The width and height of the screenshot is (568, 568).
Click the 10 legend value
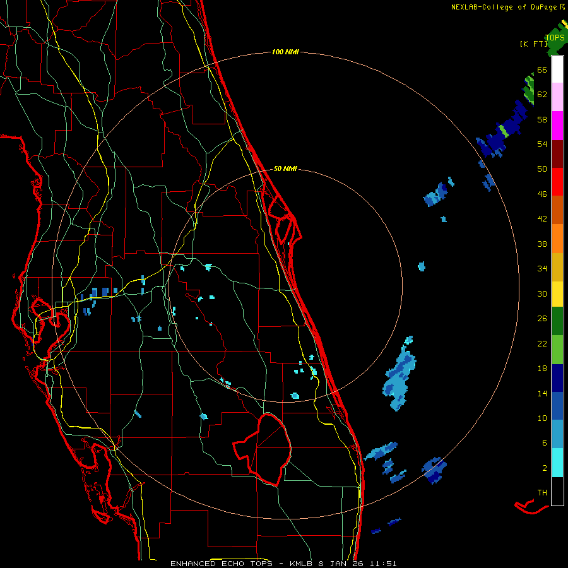click(542, 418)
